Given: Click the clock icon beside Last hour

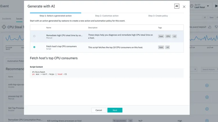Looking at the screenshot, I should pyautogui.click(x=192, y=6).
